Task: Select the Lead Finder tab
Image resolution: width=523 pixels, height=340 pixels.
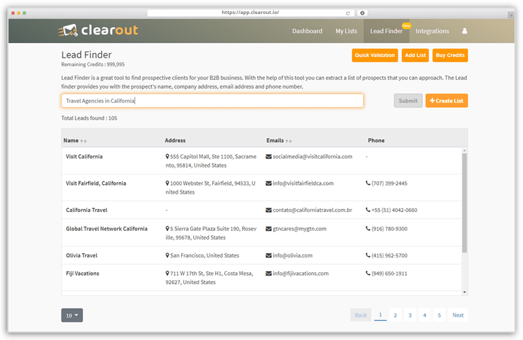Action: point(386,31)
